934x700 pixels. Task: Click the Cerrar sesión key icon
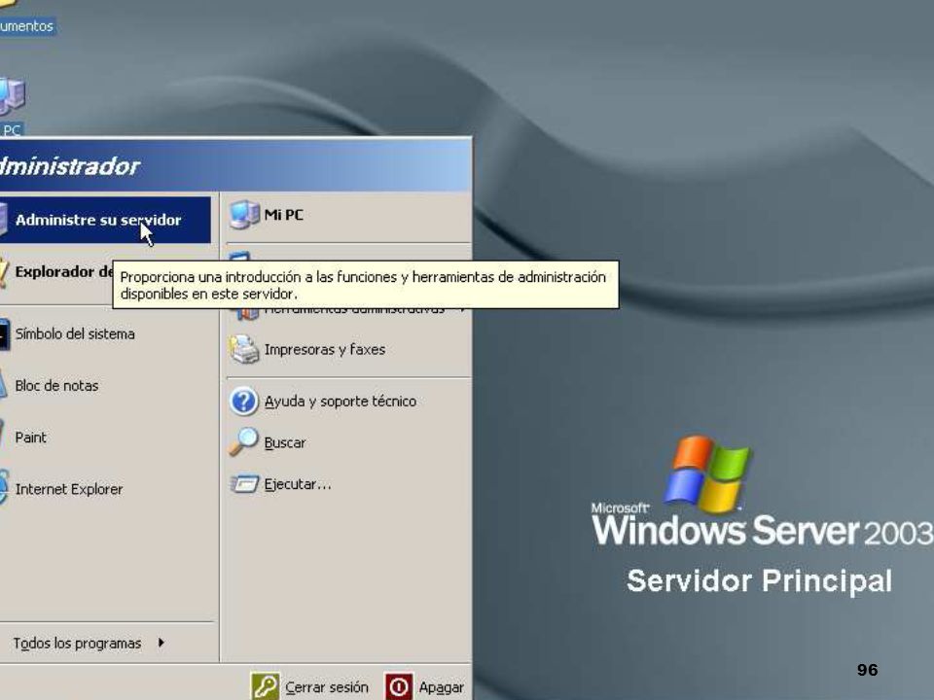tap(265, 686)
